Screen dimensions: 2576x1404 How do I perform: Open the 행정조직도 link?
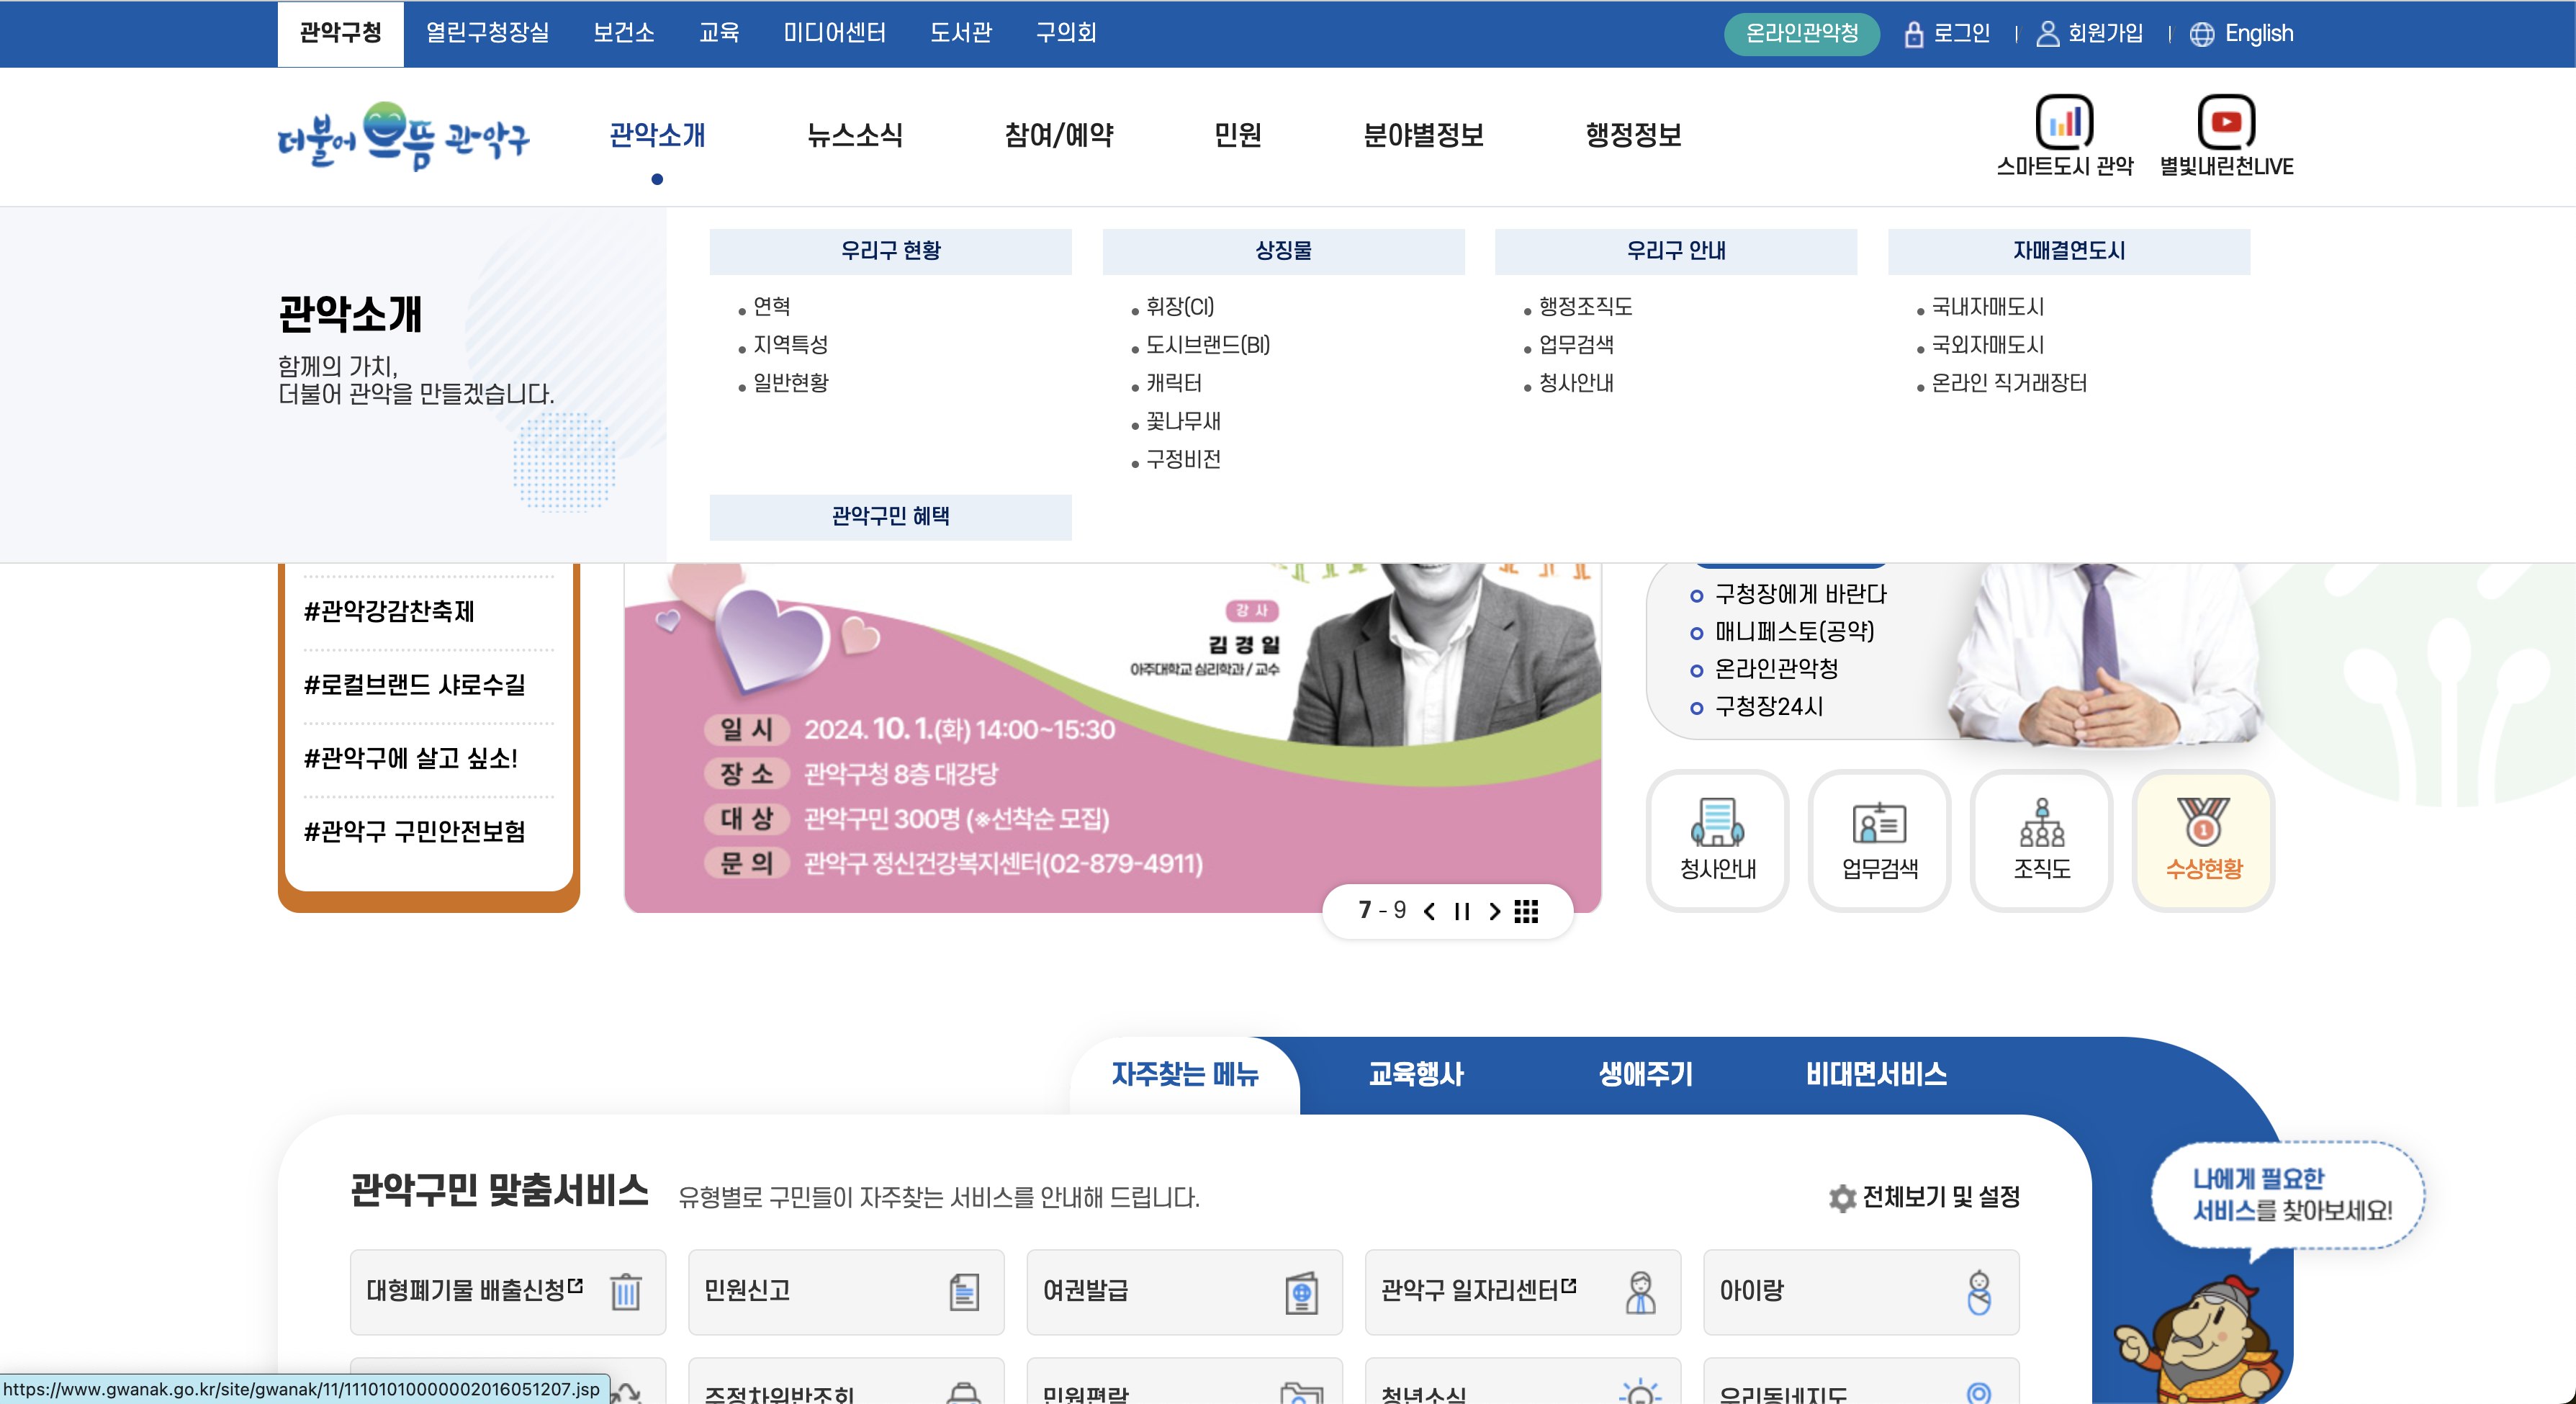tap(1585, 307)
